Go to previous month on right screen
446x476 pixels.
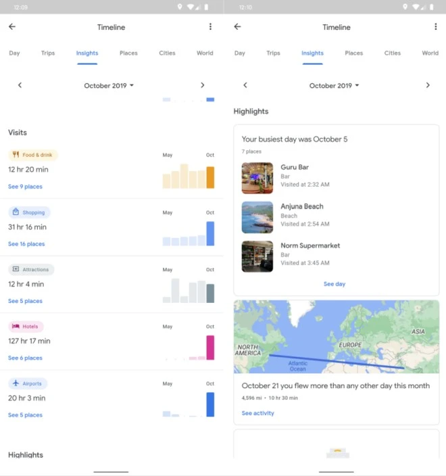pos(245,85)
